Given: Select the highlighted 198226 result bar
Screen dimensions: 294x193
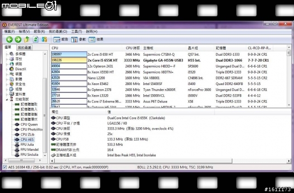Looking at the screenshot, I should [69, 60].
